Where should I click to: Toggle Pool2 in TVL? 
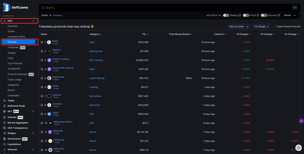click(x=246, y=15)
